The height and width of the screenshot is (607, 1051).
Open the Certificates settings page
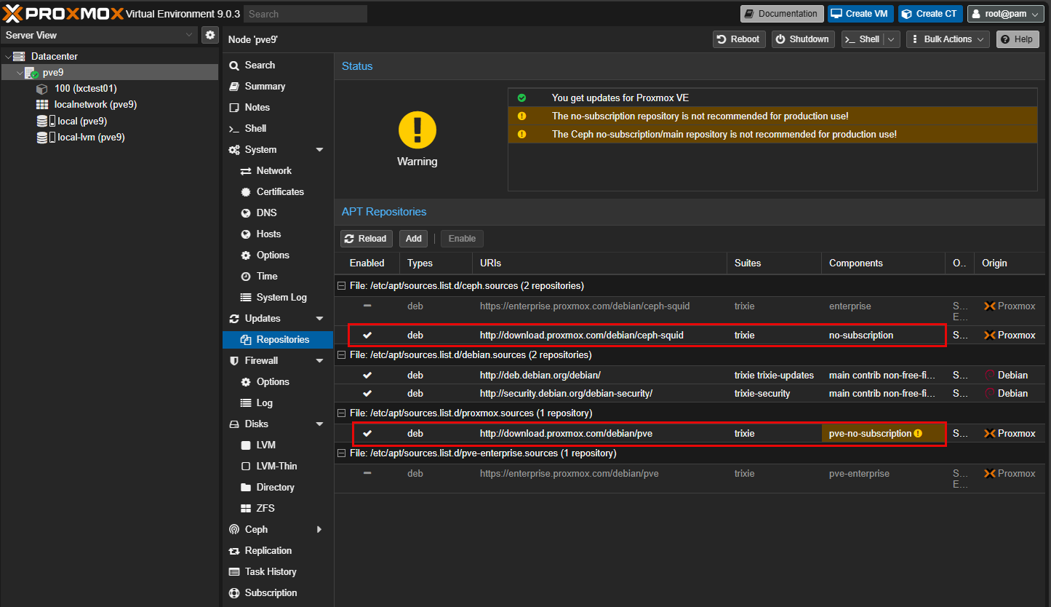279,192
